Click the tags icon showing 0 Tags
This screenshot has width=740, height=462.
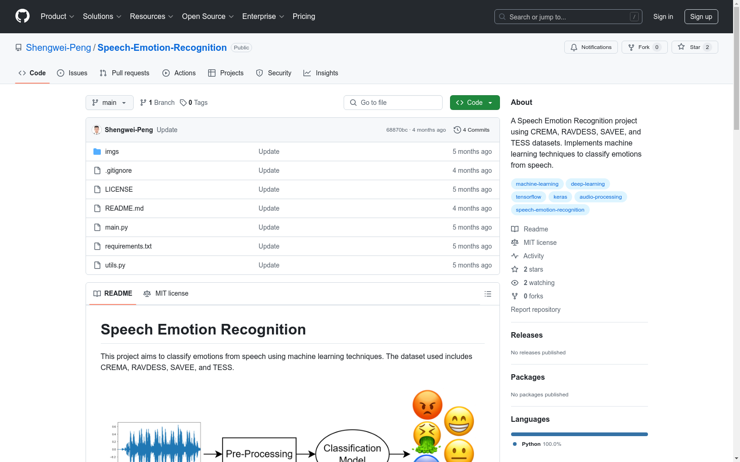tap(183, 103)
